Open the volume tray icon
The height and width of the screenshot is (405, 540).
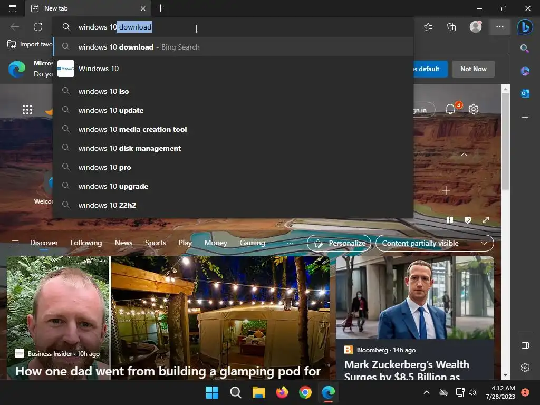point(472,392)
